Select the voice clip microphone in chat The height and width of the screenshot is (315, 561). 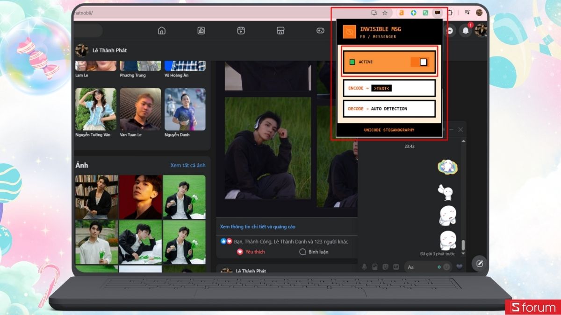[364, 266]
